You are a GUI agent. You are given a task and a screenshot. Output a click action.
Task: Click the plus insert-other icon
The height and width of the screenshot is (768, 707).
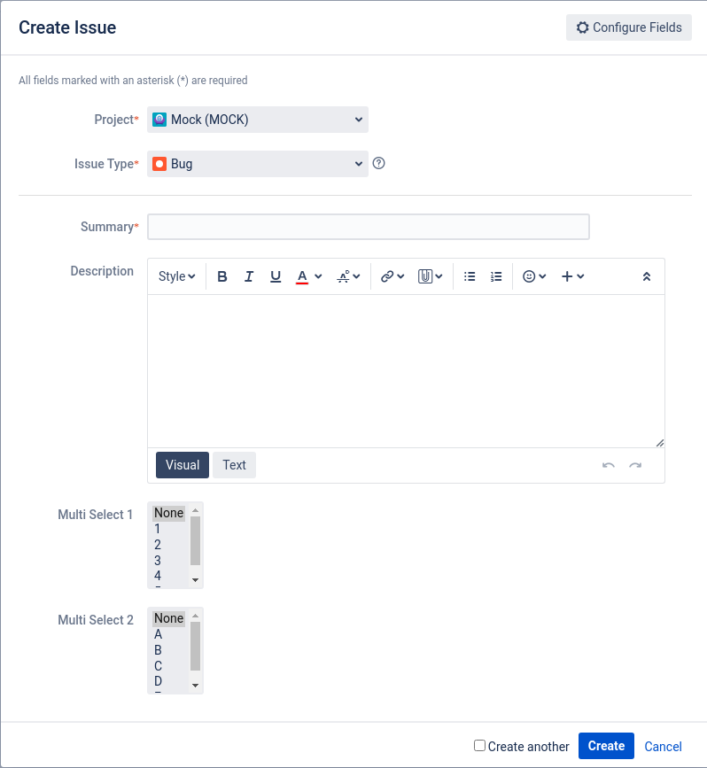(x=567, y=276)
